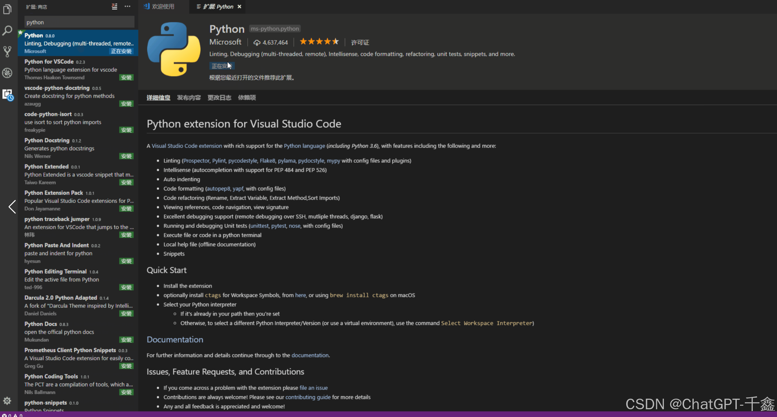
Task: Open the Search view icon
Action: tap(7, 31)
